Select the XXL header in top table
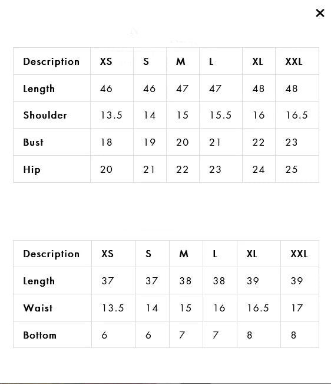Screen dimensions: 331x384 pyautogui.click(x=294, y=61)
